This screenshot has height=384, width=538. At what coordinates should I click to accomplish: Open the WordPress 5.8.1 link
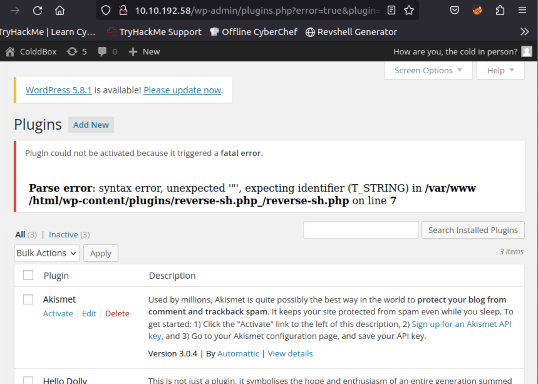pos(59,90)
